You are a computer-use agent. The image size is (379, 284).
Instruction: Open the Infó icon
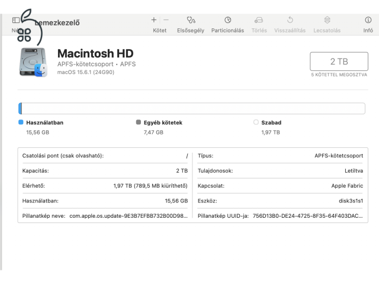point(368,20)
